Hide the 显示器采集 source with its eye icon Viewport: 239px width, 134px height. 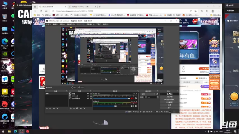tap(88, 99)
